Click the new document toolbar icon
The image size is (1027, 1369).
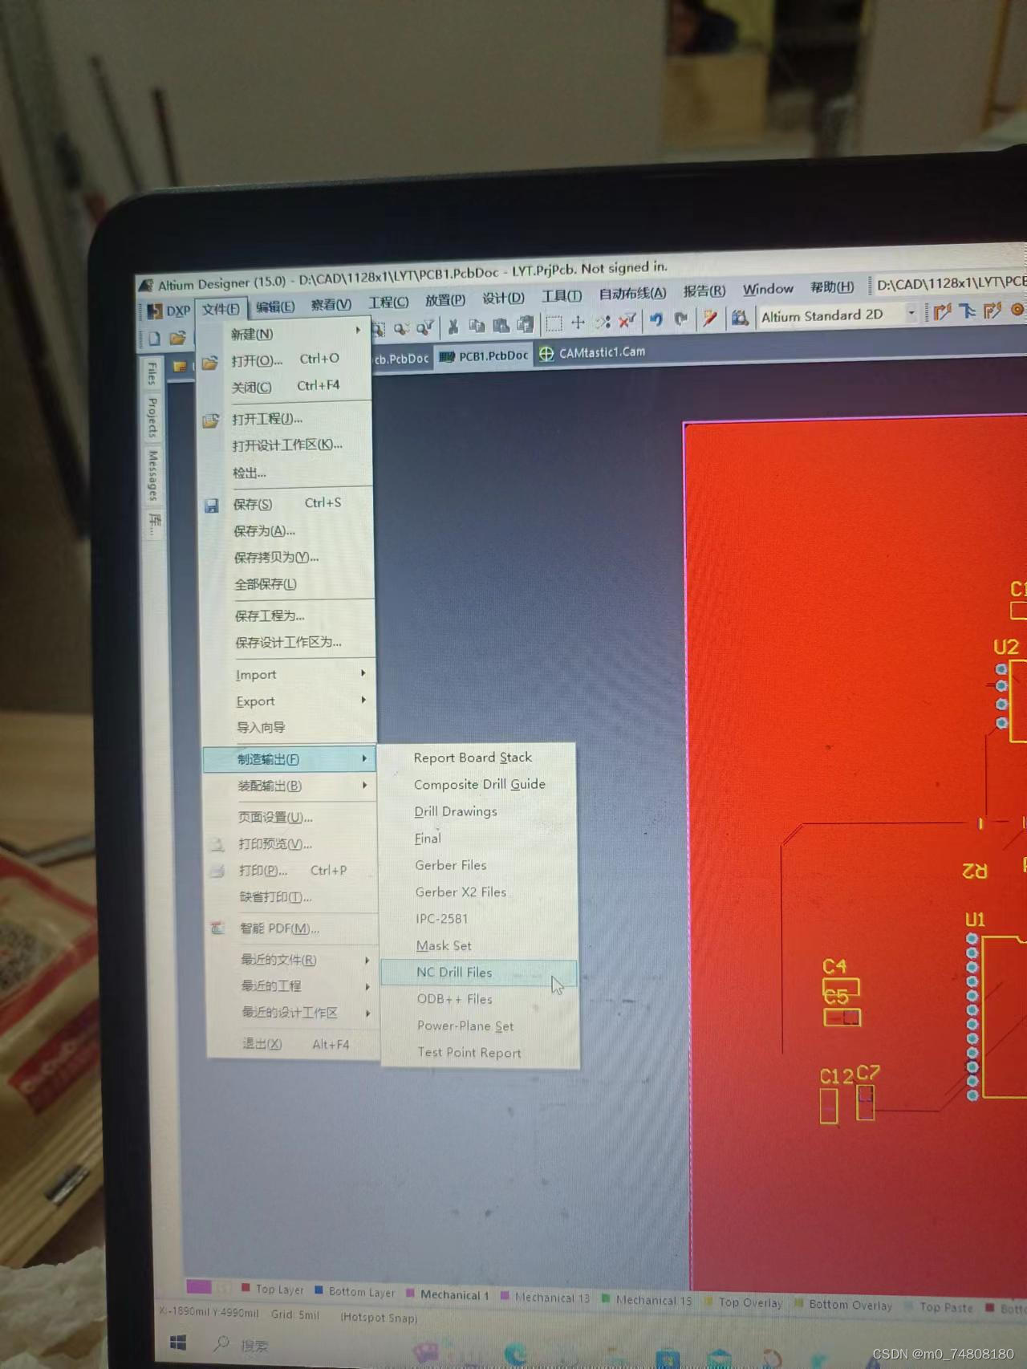pos(154,339)
